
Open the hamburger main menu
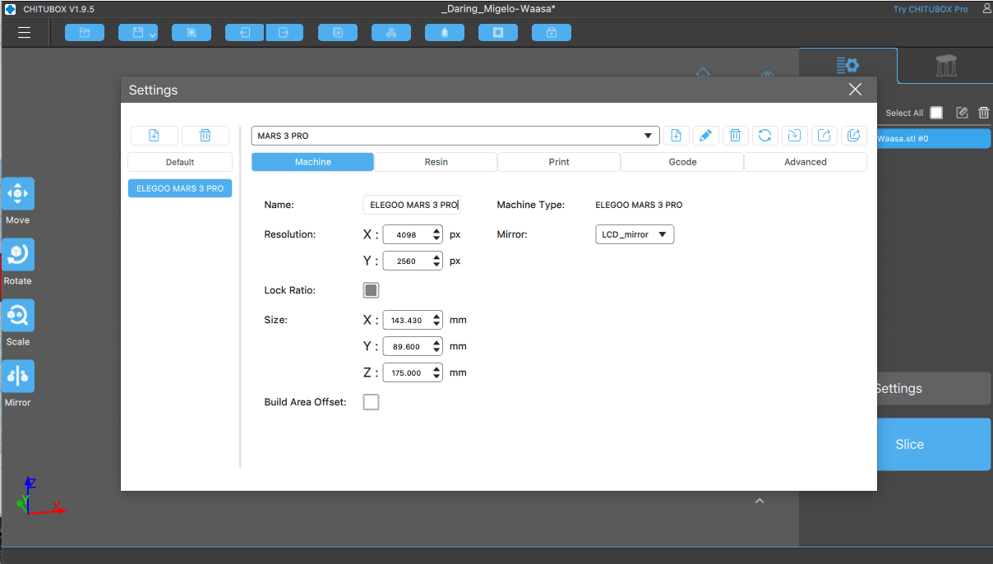click(x=25, y=33)
